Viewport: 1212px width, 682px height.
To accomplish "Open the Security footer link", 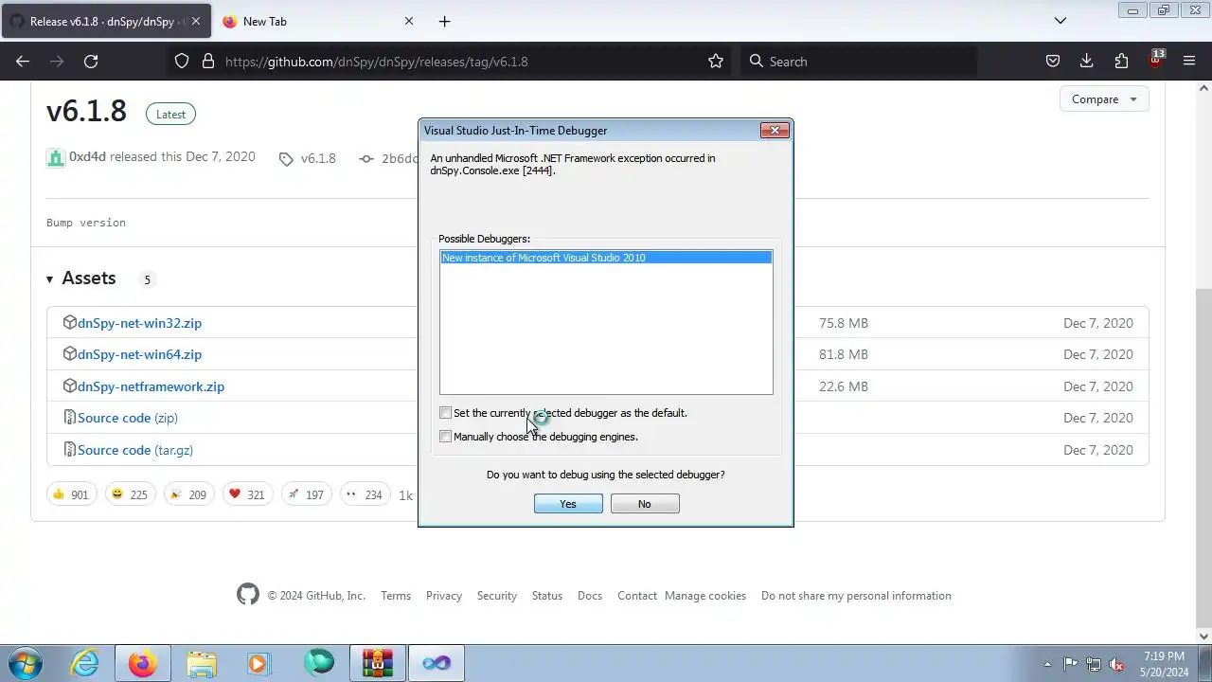I will coord(497,596).
